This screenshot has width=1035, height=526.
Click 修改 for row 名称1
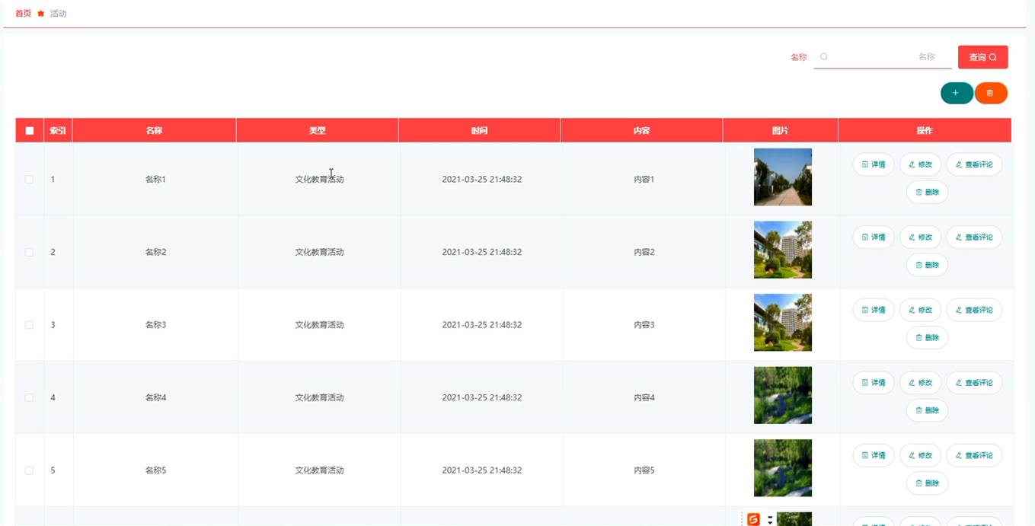click(x=920, y=164)
